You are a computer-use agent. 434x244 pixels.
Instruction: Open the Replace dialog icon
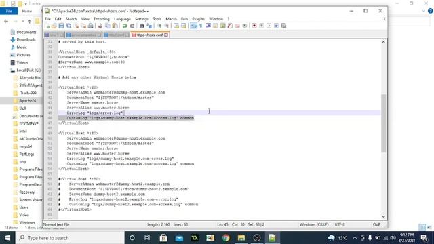pos(149,26)
